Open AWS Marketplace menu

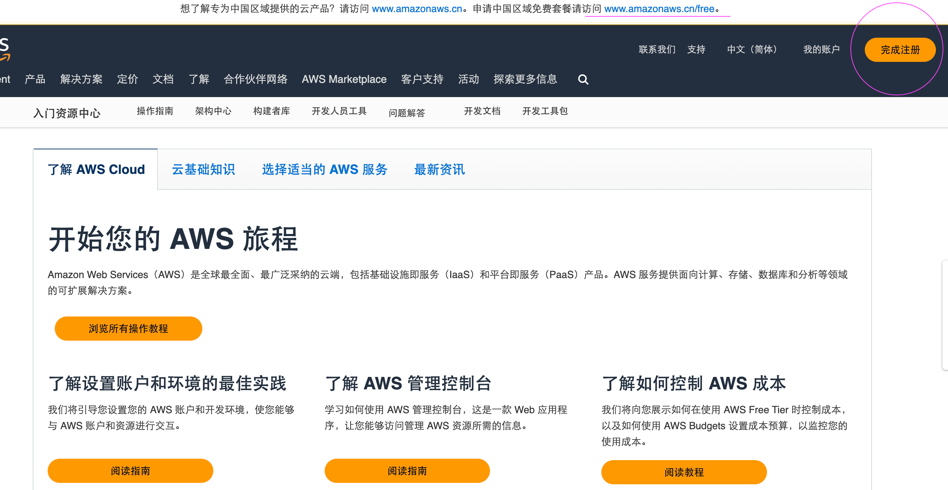click(x=344, y=79)
